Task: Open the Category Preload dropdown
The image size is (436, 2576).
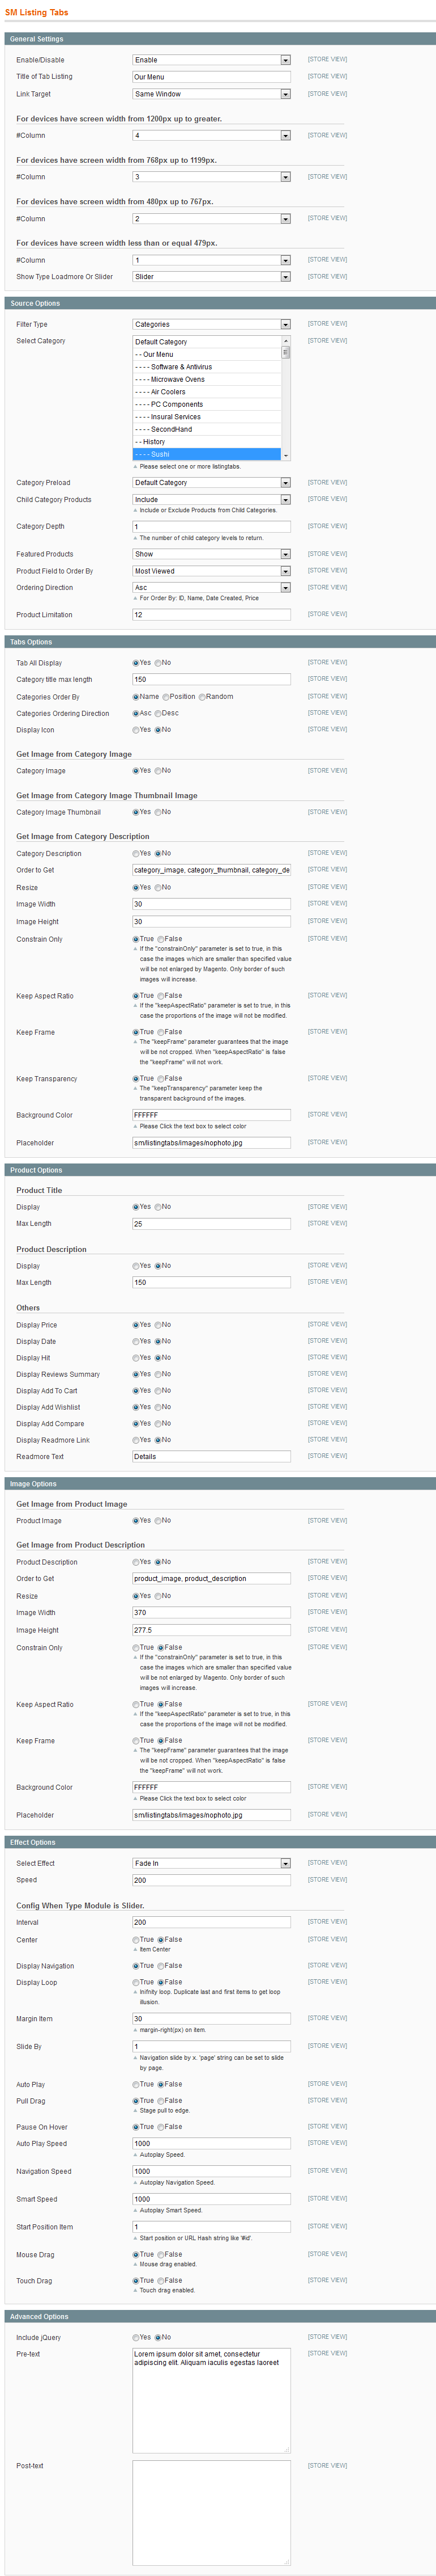Action: point(212,483)
